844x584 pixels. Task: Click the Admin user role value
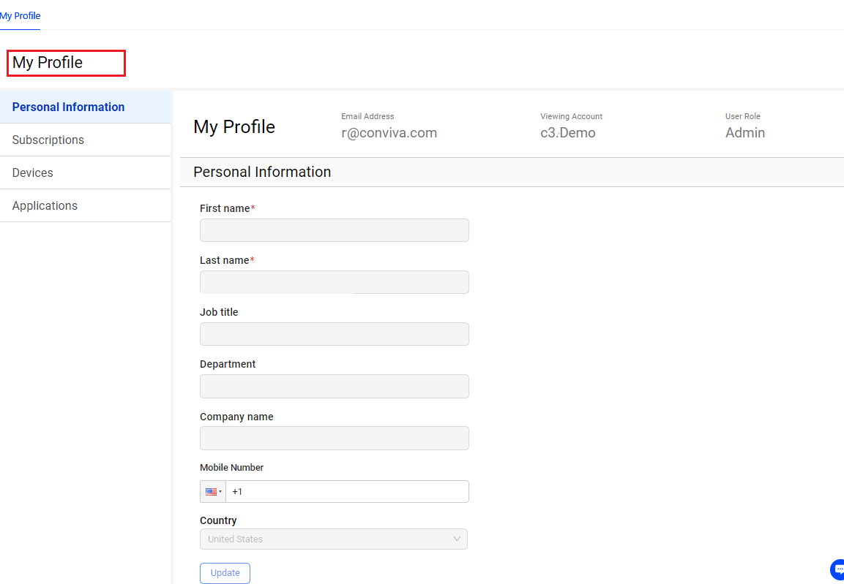744,133
